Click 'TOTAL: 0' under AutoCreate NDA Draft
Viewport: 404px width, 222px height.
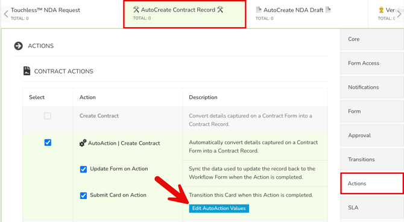click(x=264, y=18)
